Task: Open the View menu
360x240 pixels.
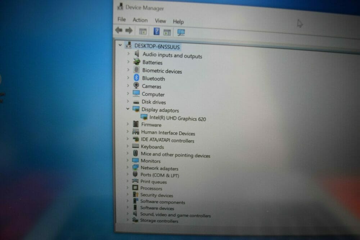Action: (160, 21)
